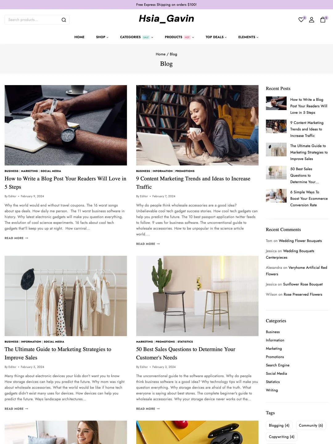The height and width of the screenshot is (444, 333).
Task: Open the clothing rack article thumbnail
Action: click(x=66, y=296)
